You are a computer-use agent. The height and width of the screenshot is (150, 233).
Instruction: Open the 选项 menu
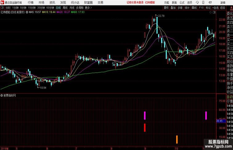pyautogui.click(x=190, y=2)
